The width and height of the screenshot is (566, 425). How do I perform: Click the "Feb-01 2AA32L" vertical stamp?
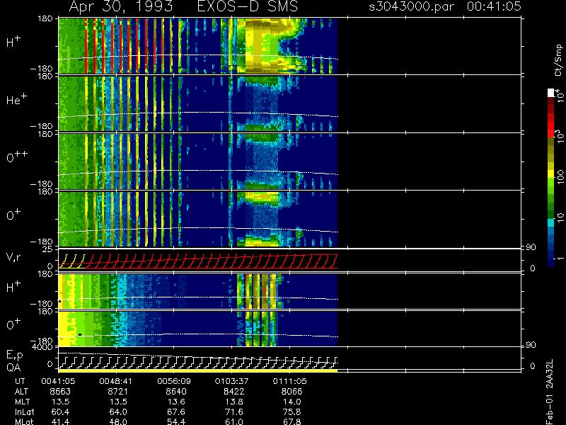click(x=550, y=392)
